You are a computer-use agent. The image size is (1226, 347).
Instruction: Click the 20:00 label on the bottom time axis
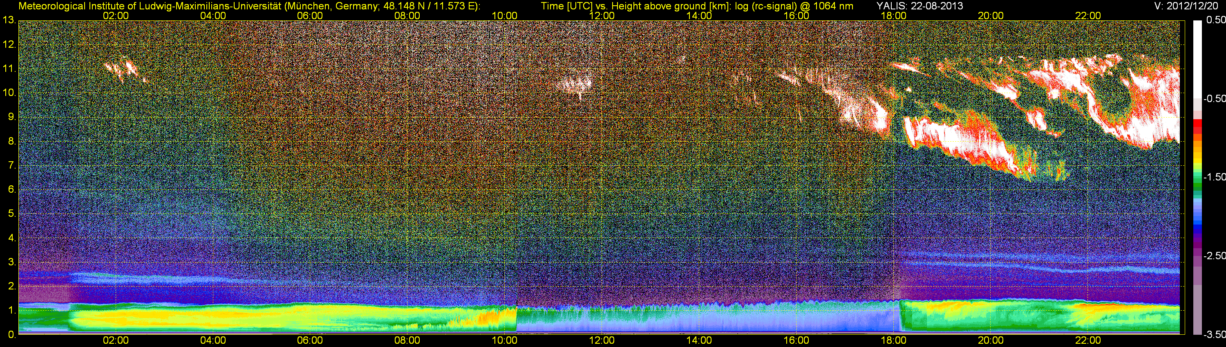tap(991, 340)
